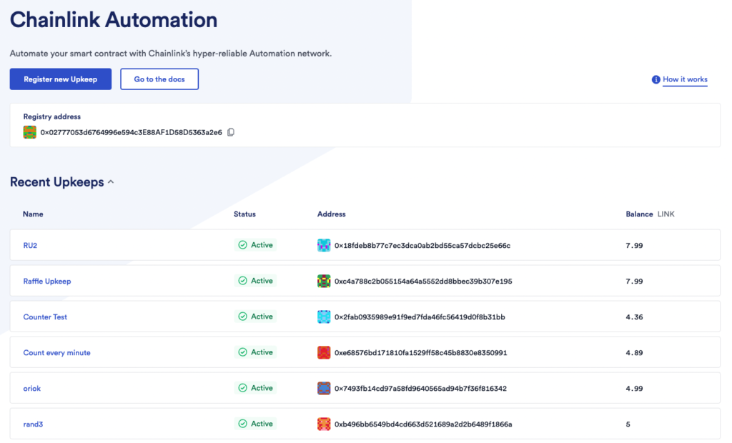
Task: Open the rand3 upkeep
Action: point(33,424)
